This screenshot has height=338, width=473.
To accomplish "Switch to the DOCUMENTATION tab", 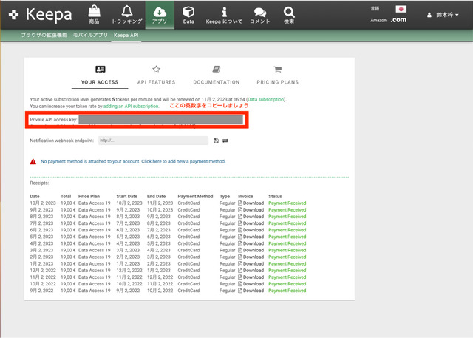I will pyautogui.click(x=216, y=75).
